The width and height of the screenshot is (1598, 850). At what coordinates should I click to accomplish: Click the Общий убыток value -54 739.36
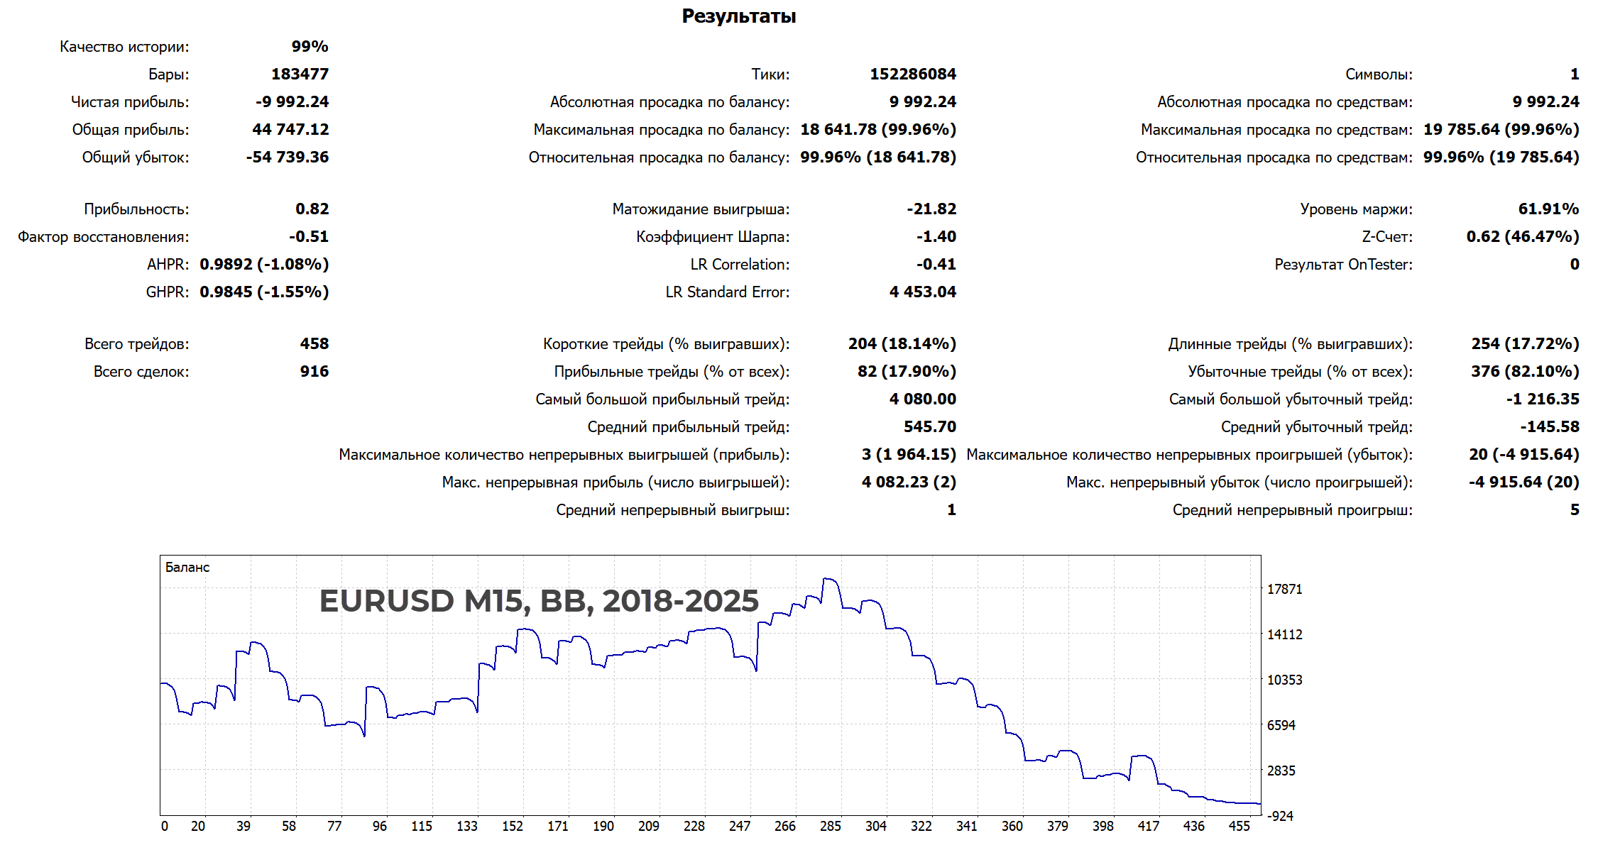tap(287, 157)
